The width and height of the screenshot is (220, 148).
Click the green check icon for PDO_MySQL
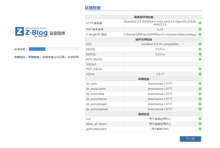point(200,59)
